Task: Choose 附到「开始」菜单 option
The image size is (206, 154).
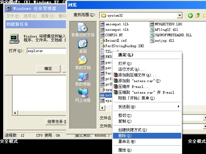Action: (147, 98)
